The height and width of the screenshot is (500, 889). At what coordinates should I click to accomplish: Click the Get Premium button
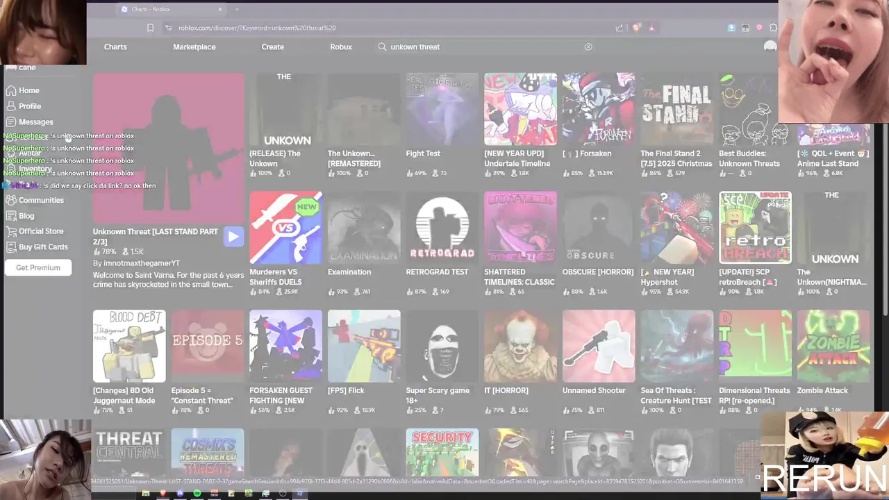(x=38, y=267)
